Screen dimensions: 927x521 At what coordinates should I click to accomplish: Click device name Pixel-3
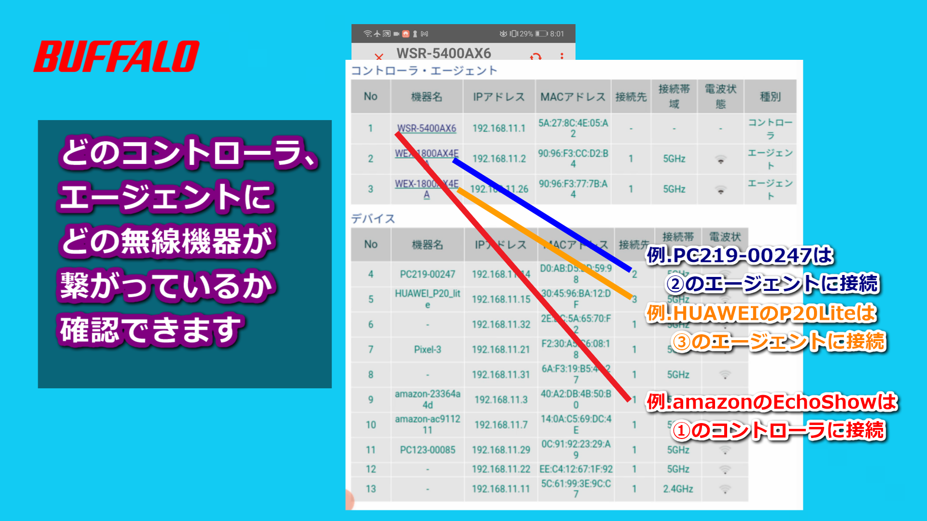pos(427,350)
